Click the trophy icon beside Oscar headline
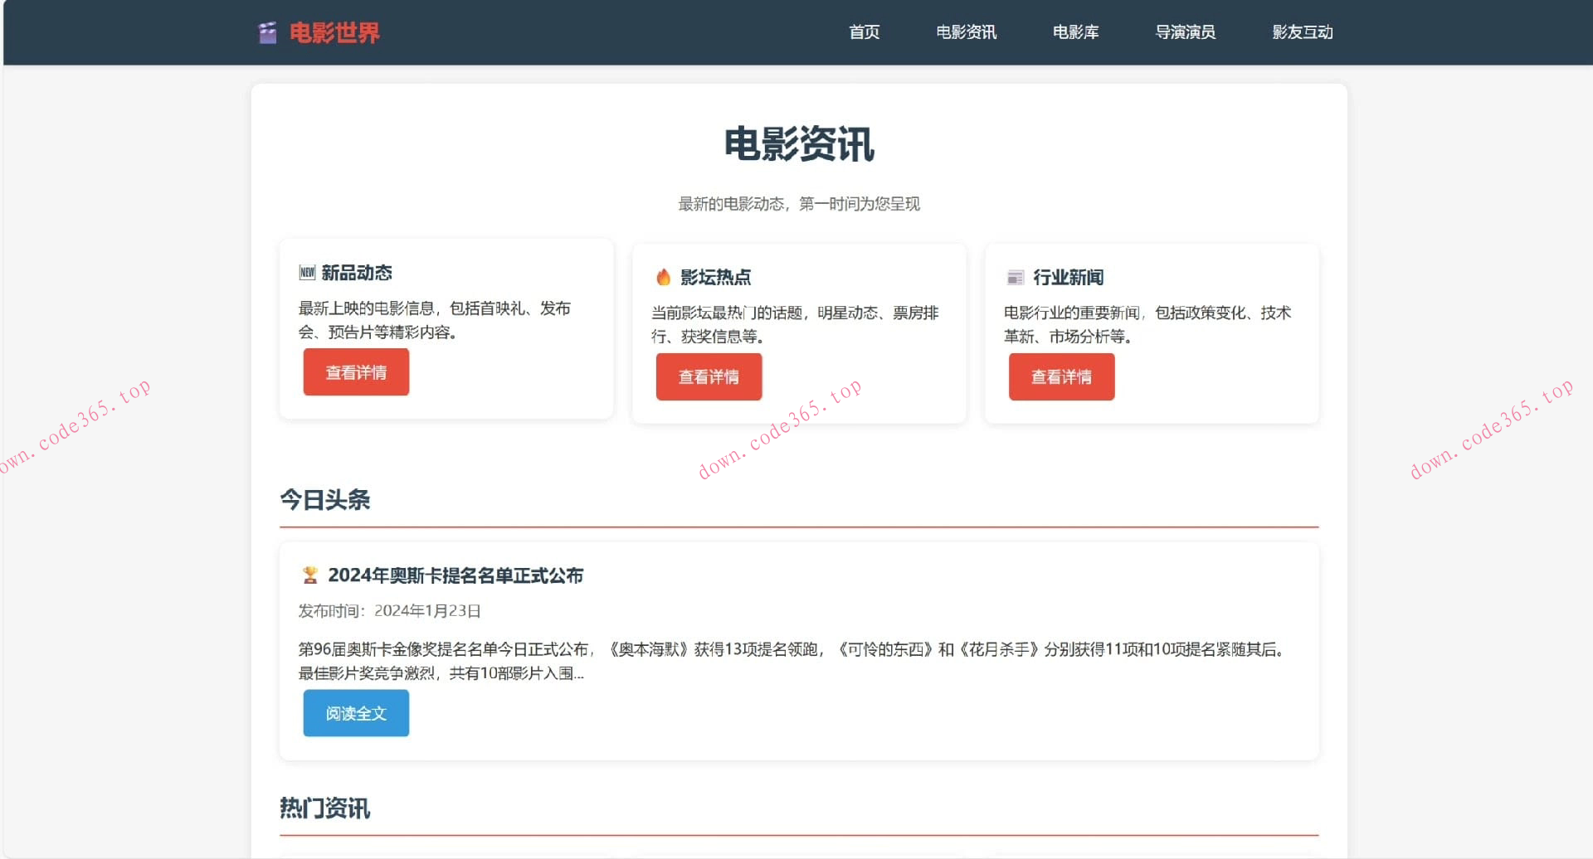This screenshot has width=1593, height=859. pyautogui.click(x=308, y=575)
